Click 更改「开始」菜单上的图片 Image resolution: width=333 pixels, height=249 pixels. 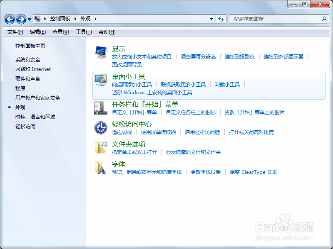(255, 112)
